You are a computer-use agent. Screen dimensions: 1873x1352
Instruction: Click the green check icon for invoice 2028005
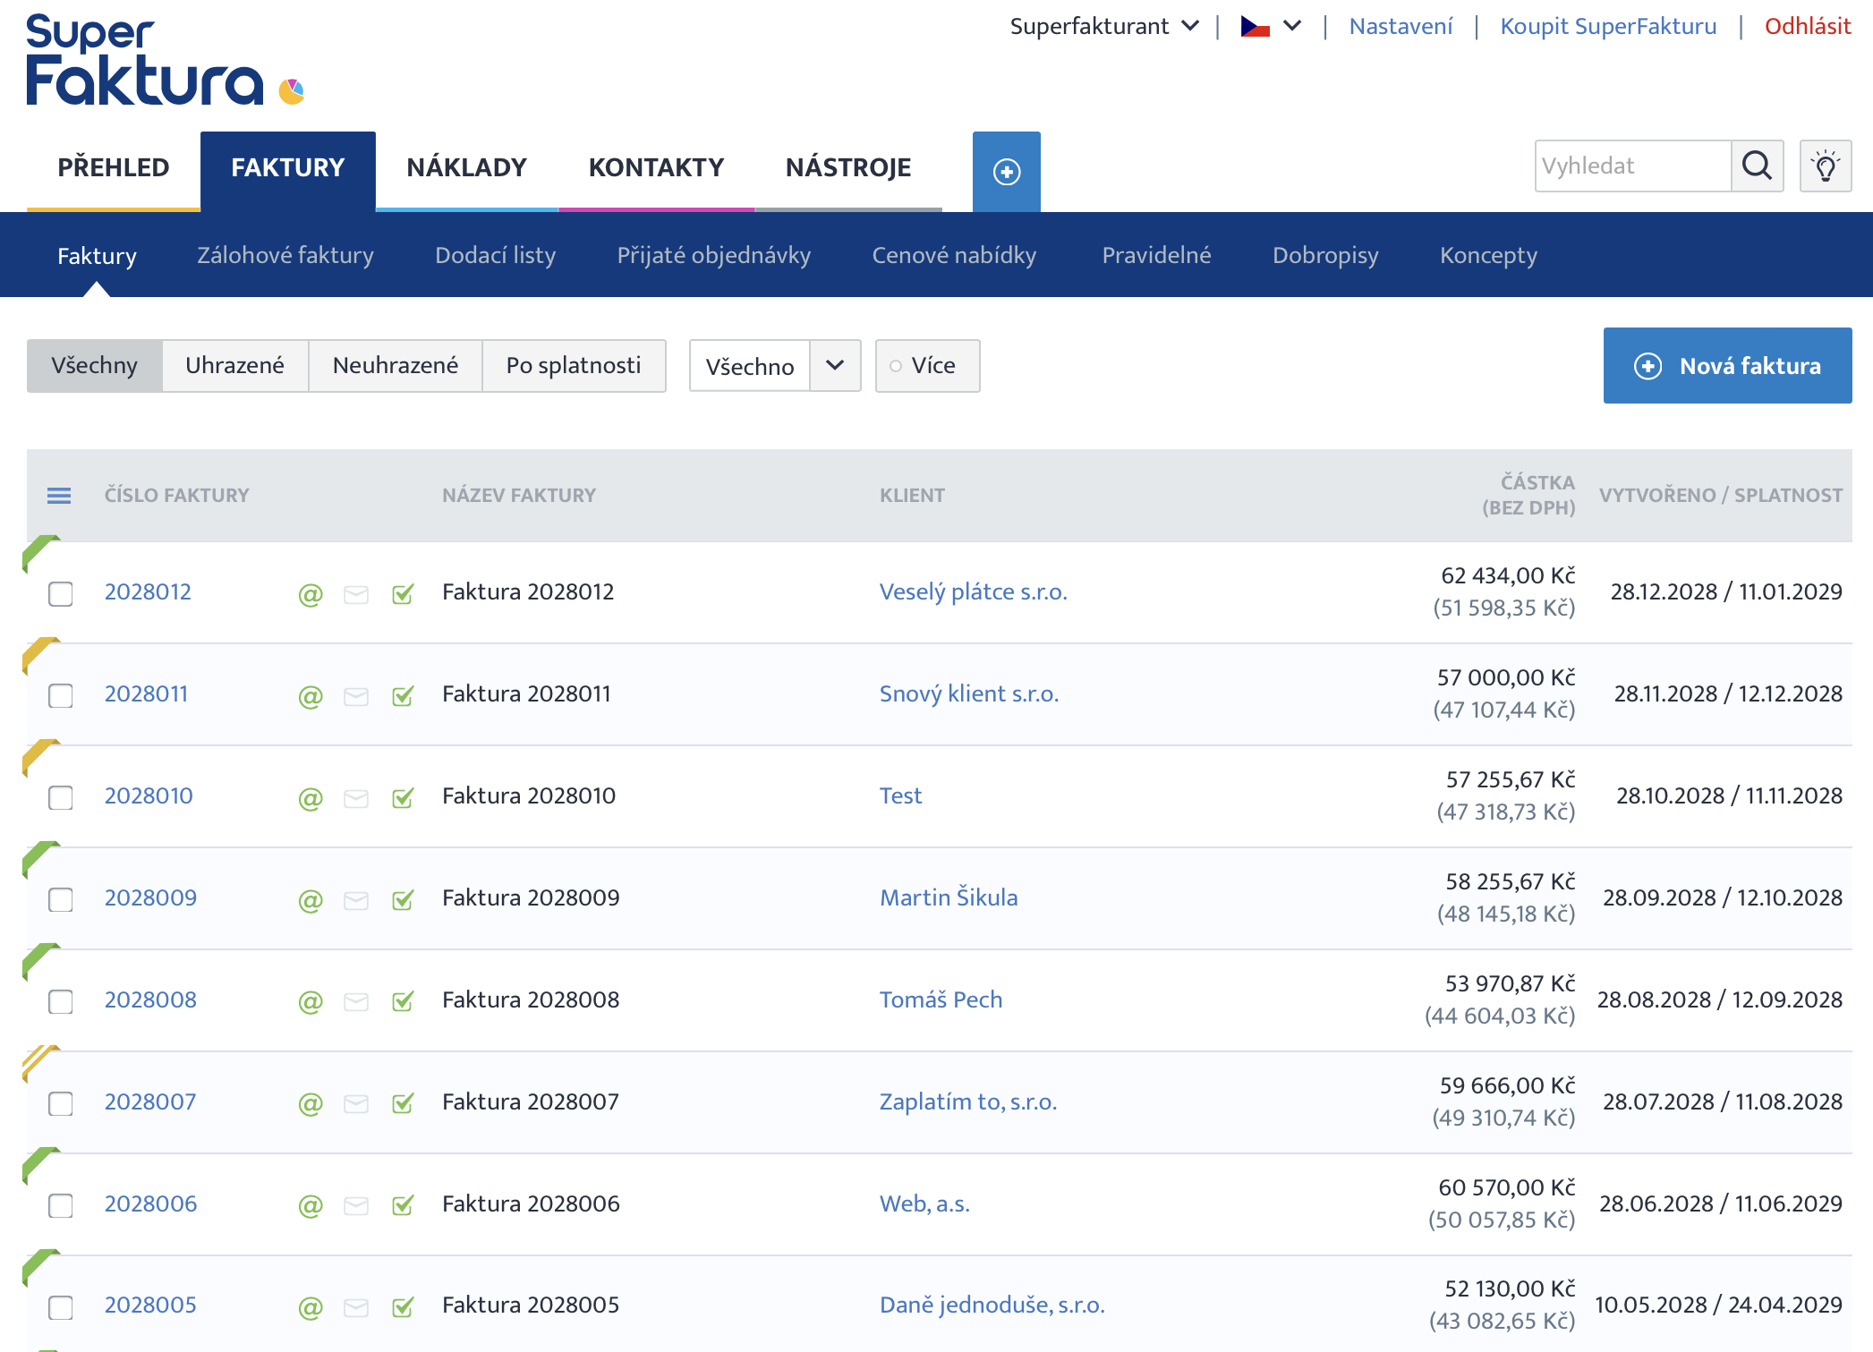403,1307
